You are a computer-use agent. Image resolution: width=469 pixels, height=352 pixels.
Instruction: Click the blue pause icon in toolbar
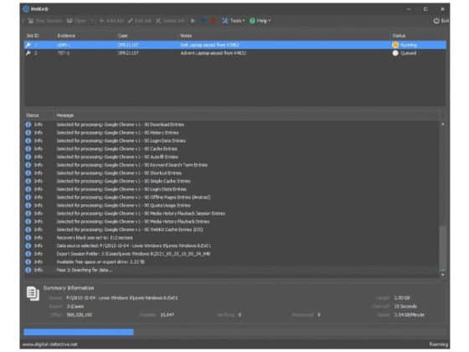click(204, 21)
